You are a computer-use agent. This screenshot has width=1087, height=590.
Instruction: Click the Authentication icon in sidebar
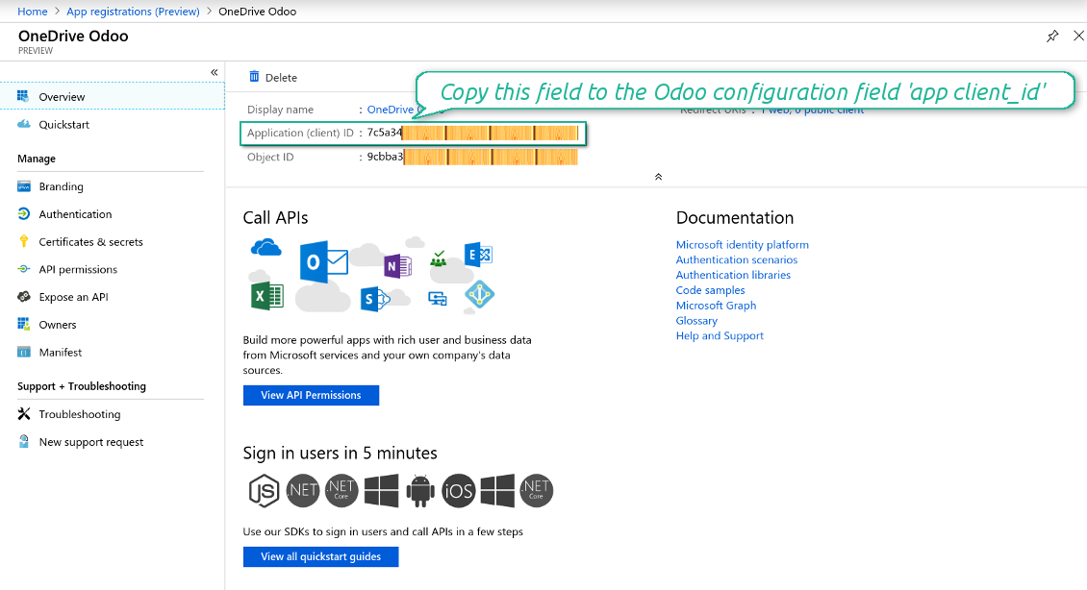click(x=24, y=214)
